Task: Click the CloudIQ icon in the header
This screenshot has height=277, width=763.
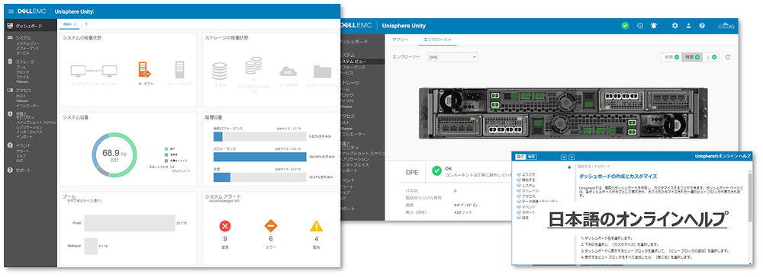Action: click(726, 26)
